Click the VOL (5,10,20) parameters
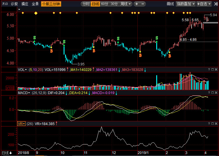 (36, 70)
